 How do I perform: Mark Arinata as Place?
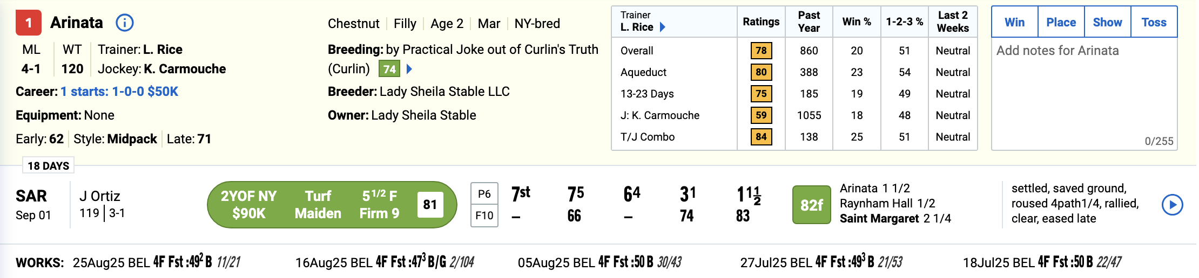pyautogui.click(x=1061, y=22)
